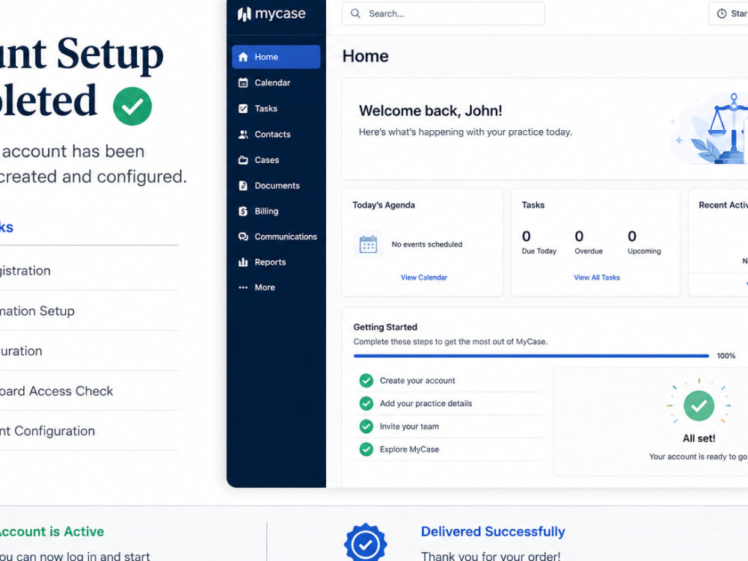Click the 'Configuration' list row at bottom
This screenshot has width=748, height=561.
tap(89, 431)
